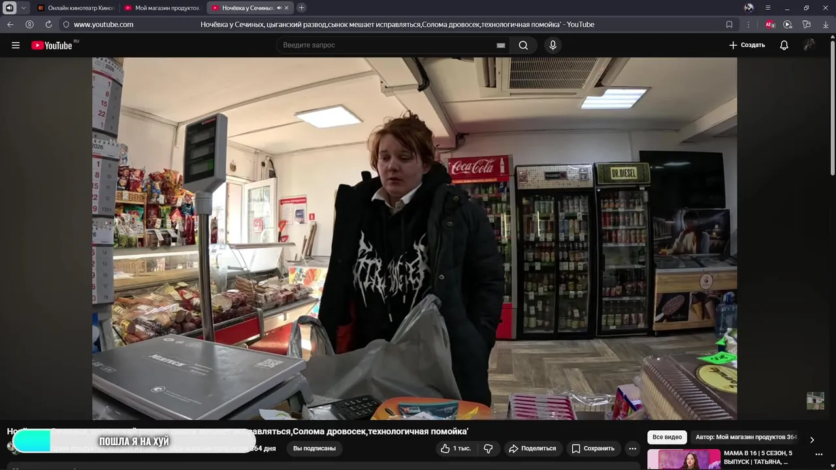Open the notifications bell
The width and height of the screenshot is (836, 470).
point(784,45)
